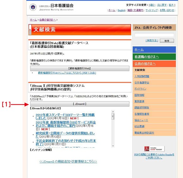Screen dimensions: 183x178
Task: Open ガイドライン sidebar link
Action: [140, 89]
